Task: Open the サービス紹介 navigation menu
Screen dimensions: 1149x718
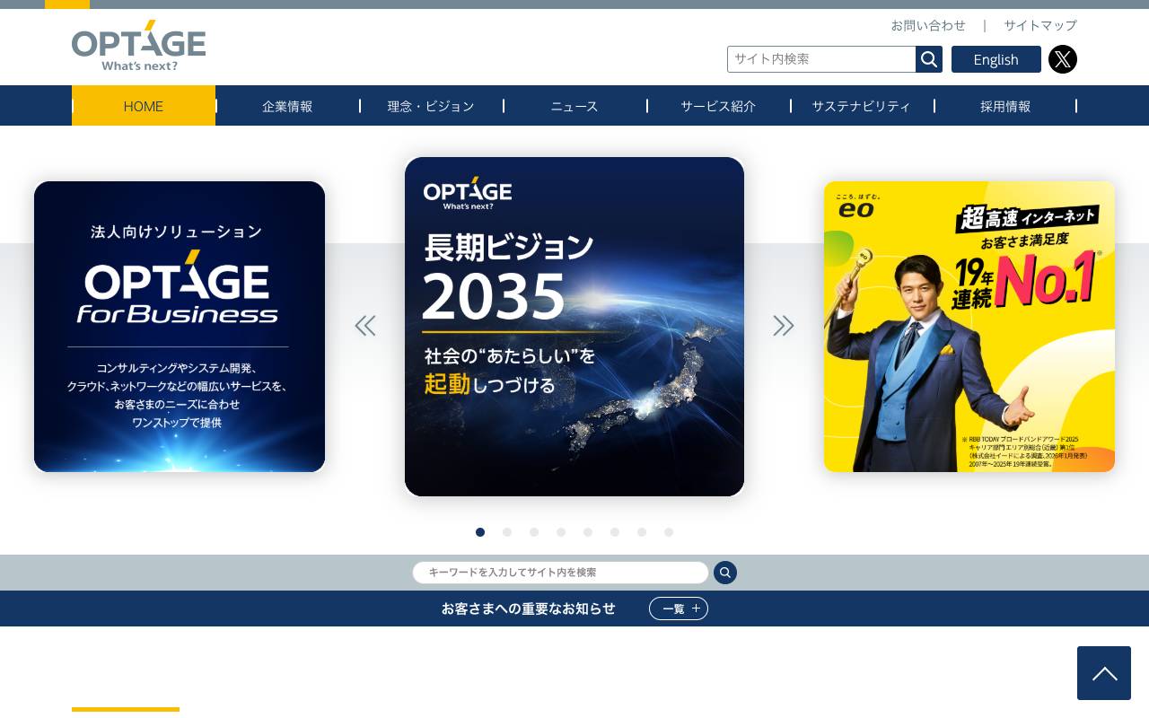Action: click(718, 106)
